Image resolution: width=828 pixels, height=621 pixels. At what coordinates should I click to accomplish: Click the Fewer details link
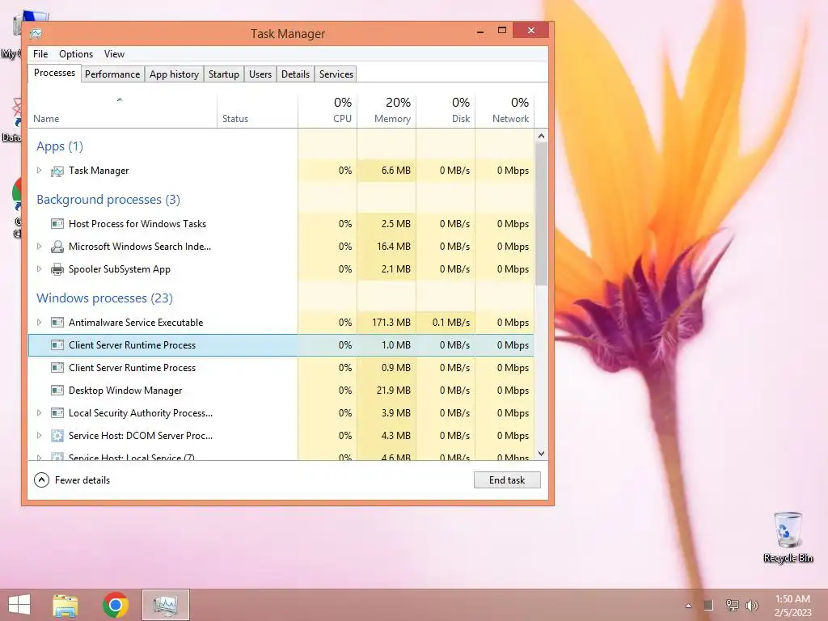82,480
